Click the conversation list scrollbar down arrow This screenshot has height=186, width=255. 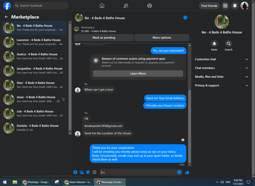click(x=70, y=133)
